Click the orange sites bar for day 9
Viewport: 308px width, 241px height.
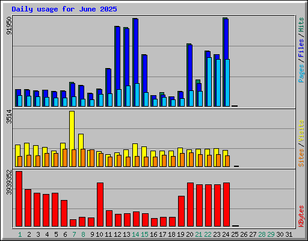coord(92,158)
